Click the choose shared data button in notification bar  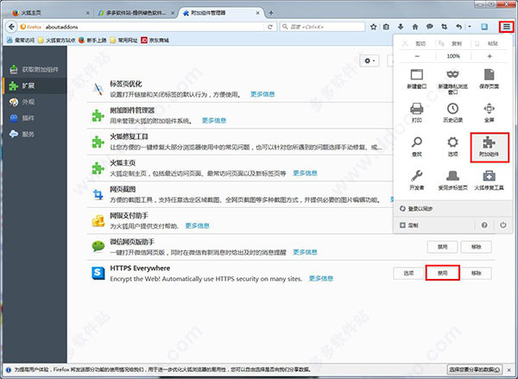coord(474,370)
